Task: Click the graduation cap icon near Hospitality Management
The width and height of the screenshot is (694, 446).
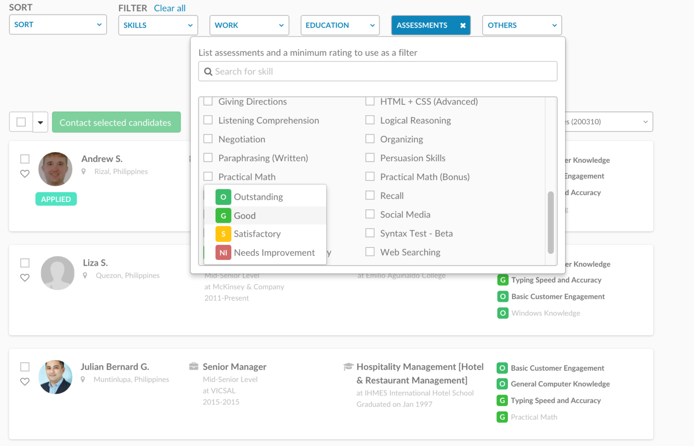Action: click(347, 366)
